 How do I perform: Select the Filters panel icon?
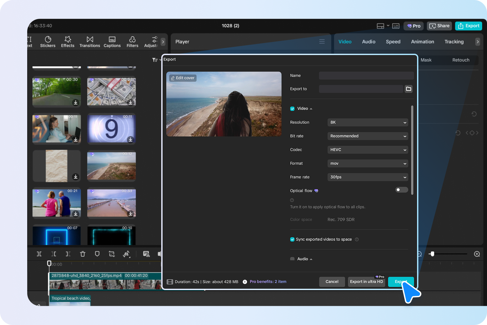[x=132, y=41]
